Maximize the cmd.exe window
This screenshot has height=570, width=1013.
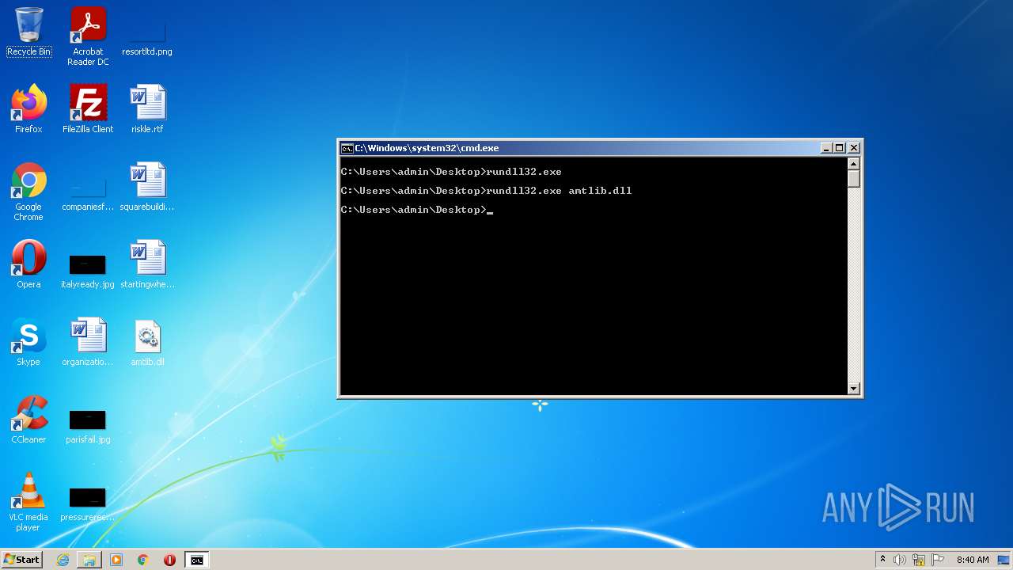pos(840,148)
